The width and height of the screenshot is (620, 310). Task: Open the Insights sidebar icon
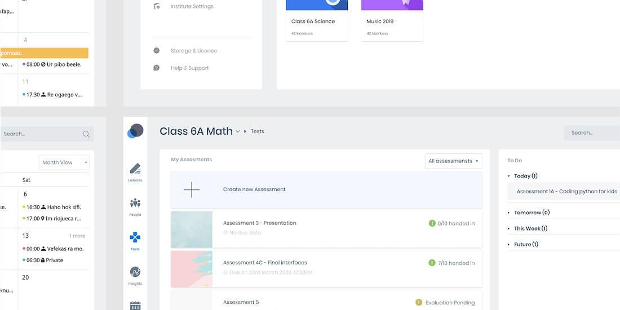tap(135, 273)
